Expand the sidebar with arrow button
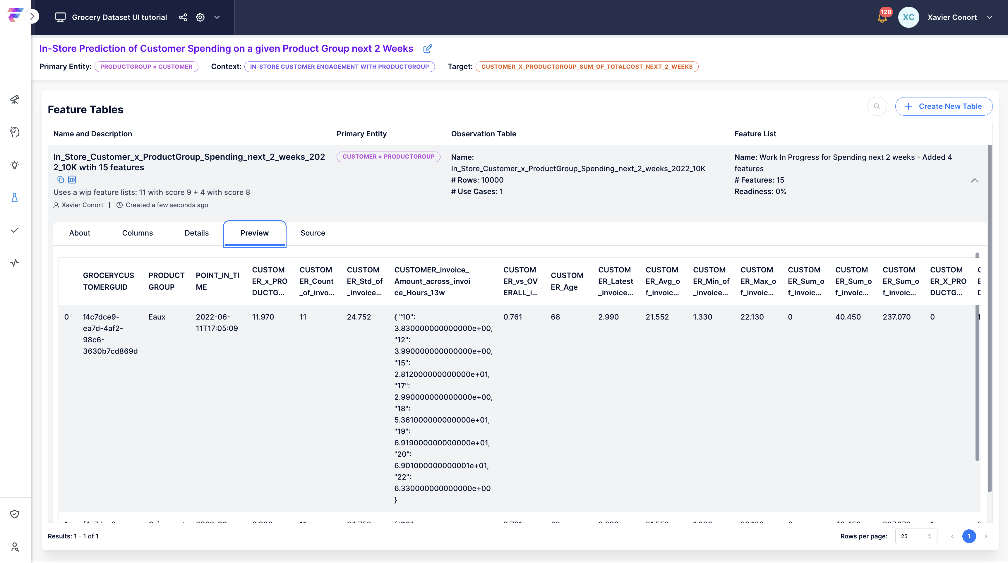The image size is (1008, 563). point(32,16)
